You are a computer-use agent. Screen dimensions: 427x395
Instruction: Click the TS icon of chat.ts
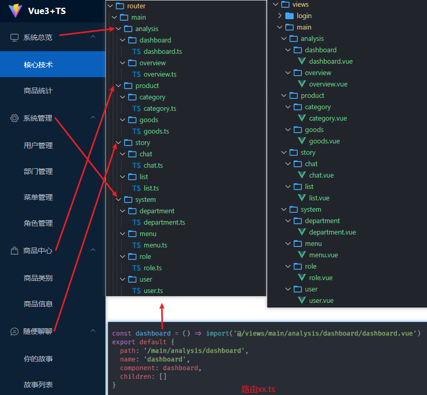pyautogui.click(x=136, y=166)
